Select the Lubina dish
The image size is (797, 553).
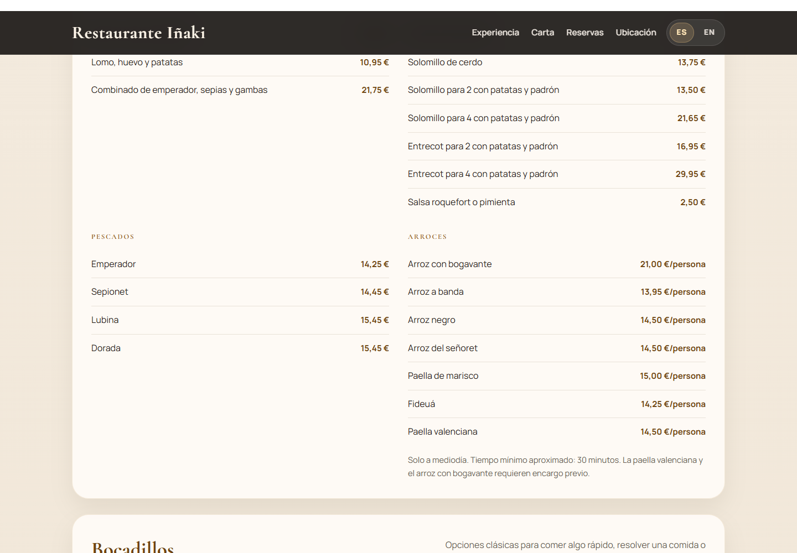click(105, 320)
